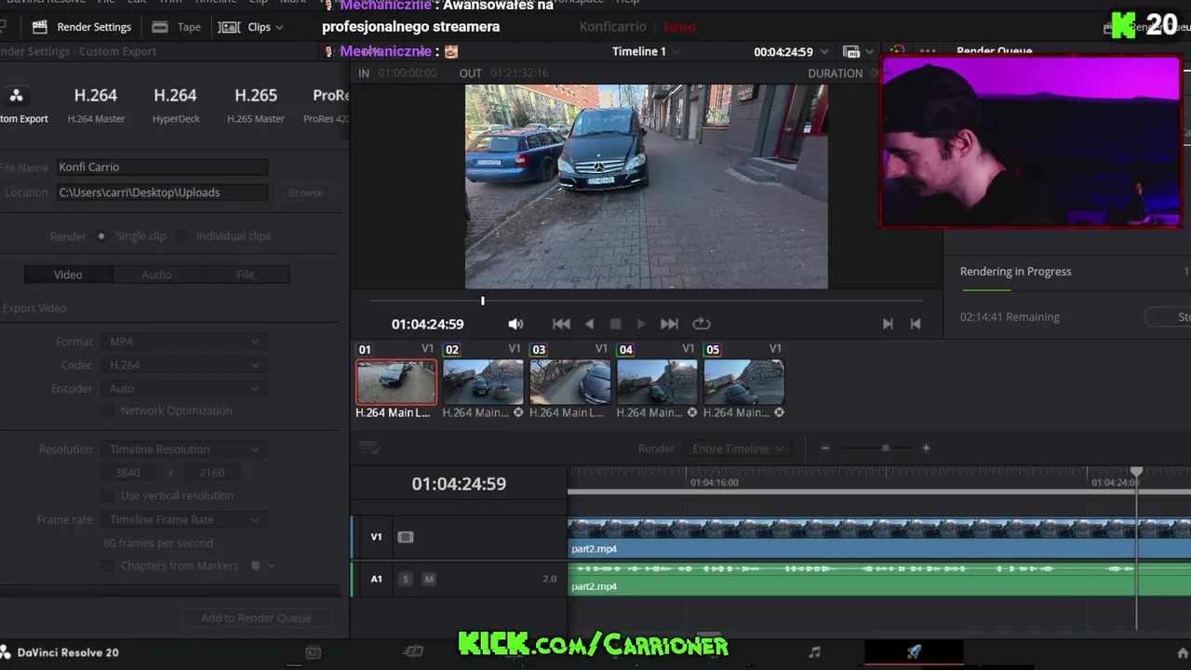This screenshot has width=1191, height=670.
Task: Open the Timeline Resolution dropdown
Action: 184,449
